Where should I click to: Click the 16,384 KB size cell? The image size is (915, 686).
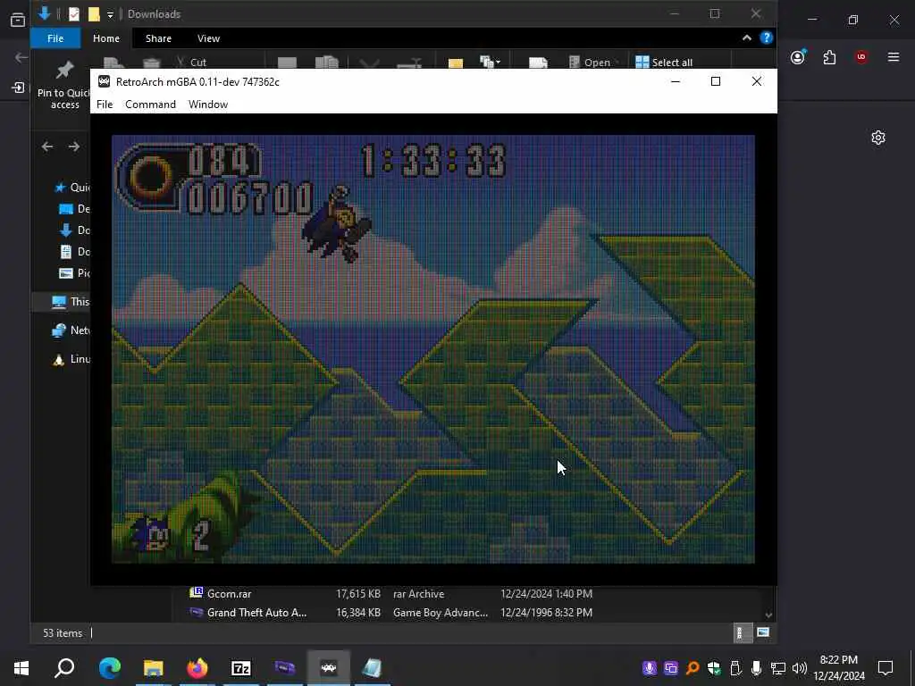(357, 613)
